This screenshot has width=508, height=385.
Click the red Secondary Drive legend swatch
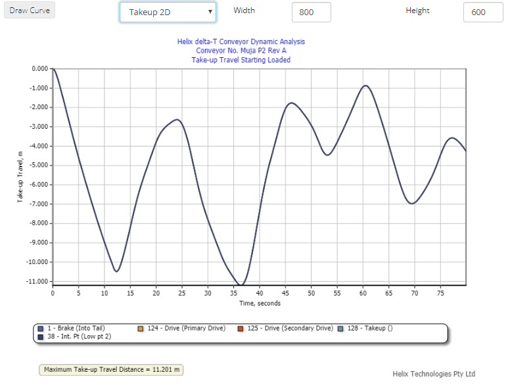pyautogui.click(x=241, y=328)
